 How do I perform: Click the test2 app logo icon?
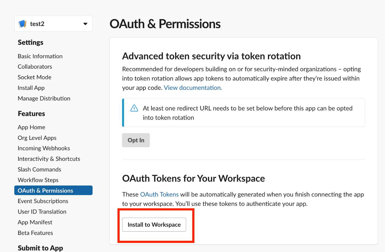(23, 24)
